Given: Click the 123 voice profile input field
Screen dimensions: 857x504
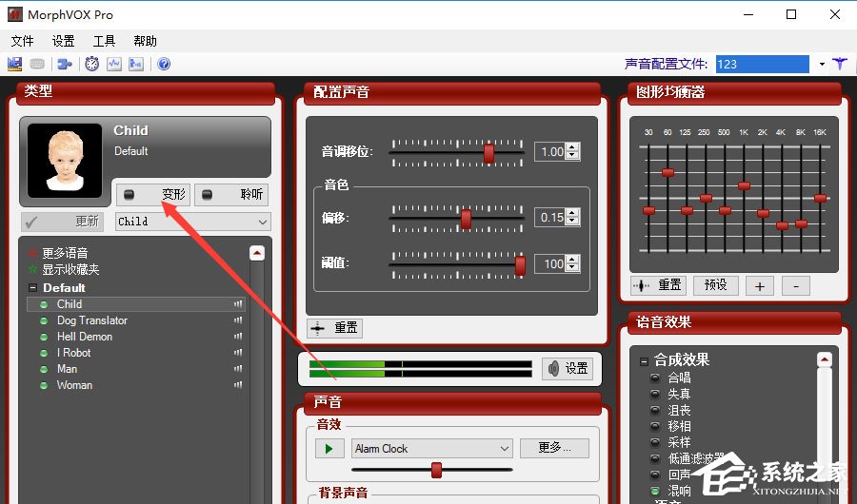Looking at the screenshot, I should (x=763, y=65).
